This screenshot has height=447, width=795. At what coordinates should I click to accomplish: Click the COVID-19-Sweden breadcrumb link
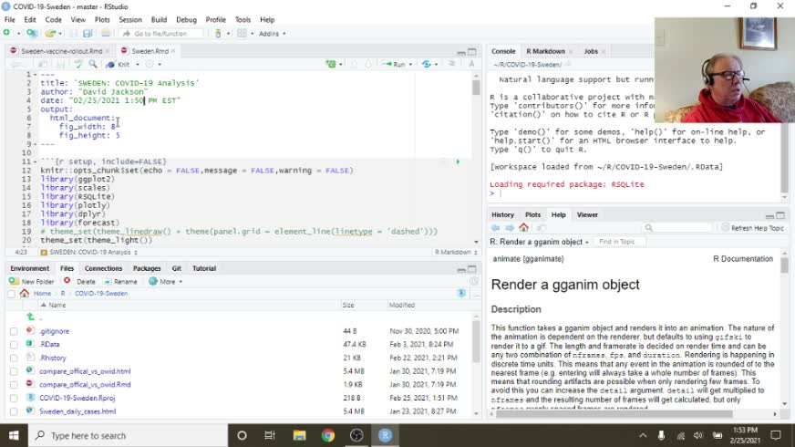point(101,293)
